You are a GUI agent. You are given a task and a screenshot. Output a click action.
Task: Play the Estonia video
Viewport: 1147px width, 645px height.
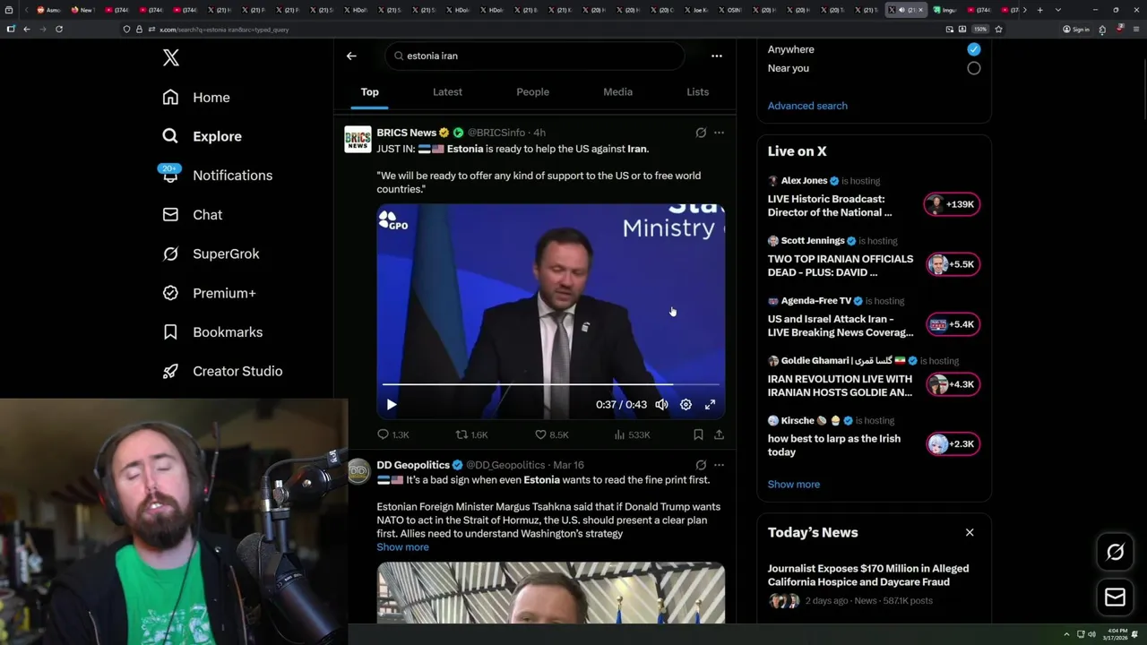[392, 405]
